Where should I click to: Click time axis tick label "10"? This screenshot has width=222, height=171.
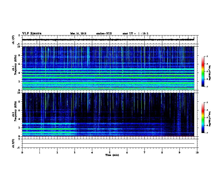click(x=197, y=153)
